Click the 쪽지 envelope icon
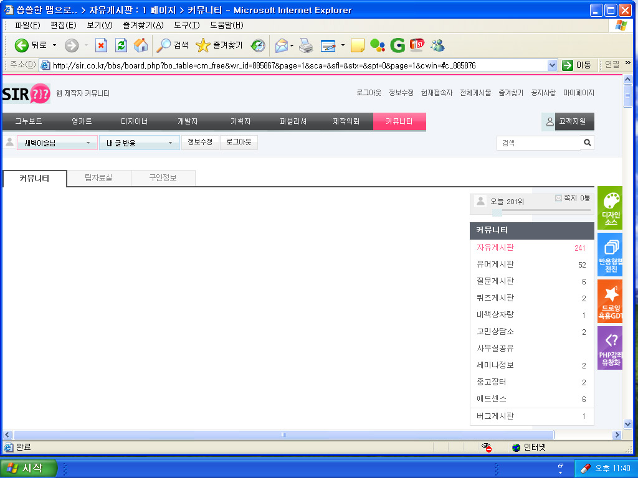Image resolution: width=638 pixels, height=478 pixels. 558,198
